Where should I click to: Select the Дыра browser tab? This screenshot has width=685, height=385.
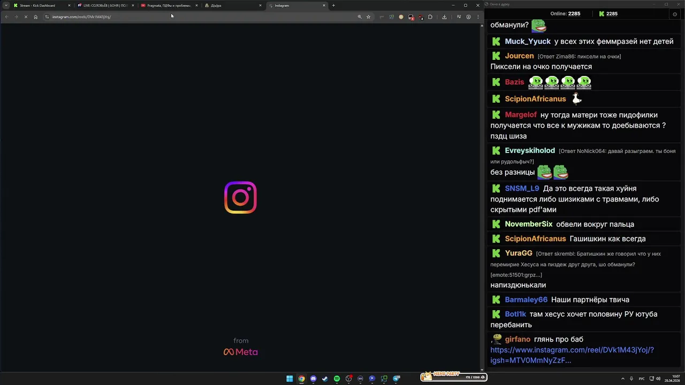tap(233, 5)
